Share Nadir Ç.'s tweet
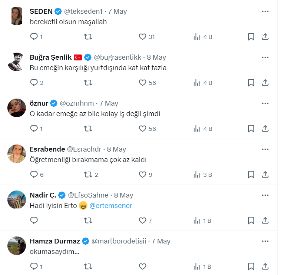 (265, 221)
